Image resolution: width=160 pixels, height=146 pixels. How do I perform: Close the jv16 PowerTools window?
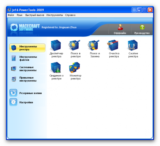(x=150, y=10)
